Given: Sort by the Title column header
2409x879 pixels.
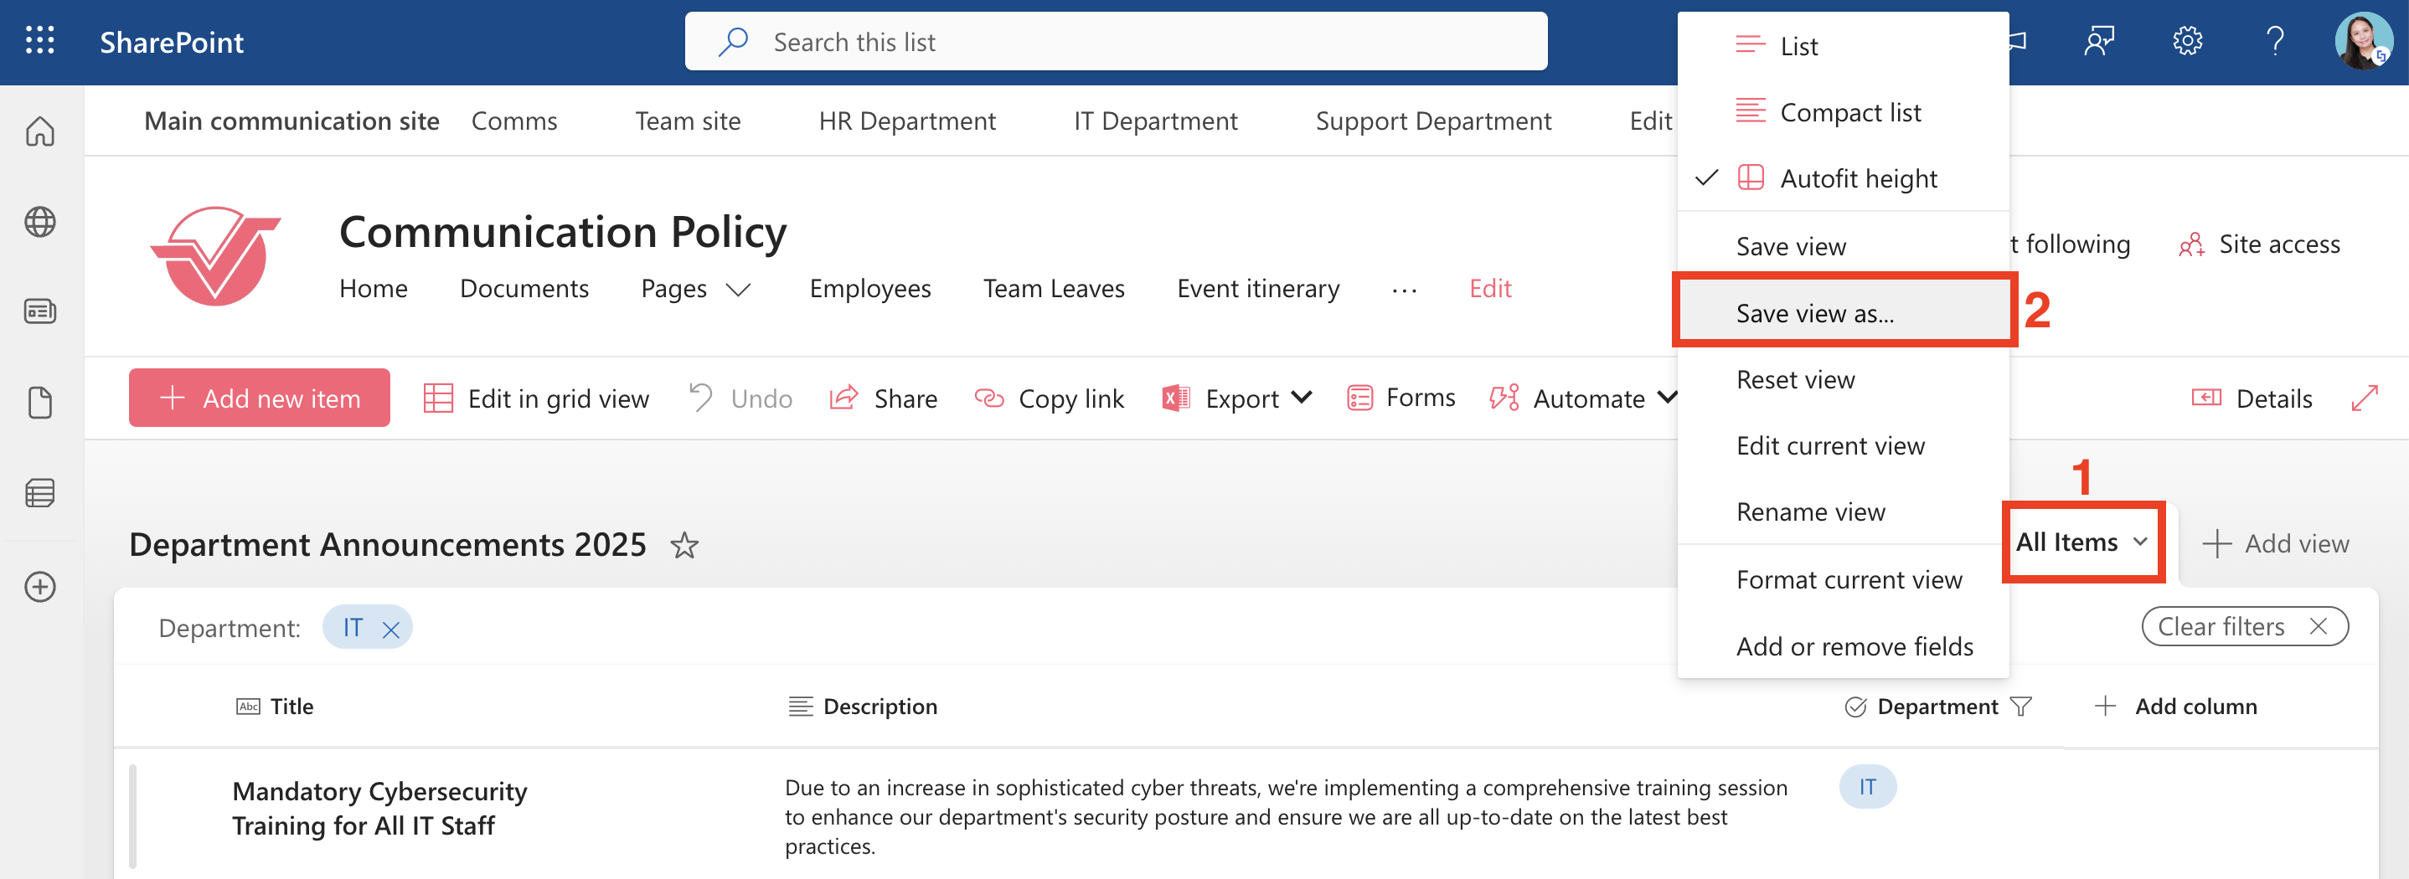Looking at the screenshot, I should 275,707.
